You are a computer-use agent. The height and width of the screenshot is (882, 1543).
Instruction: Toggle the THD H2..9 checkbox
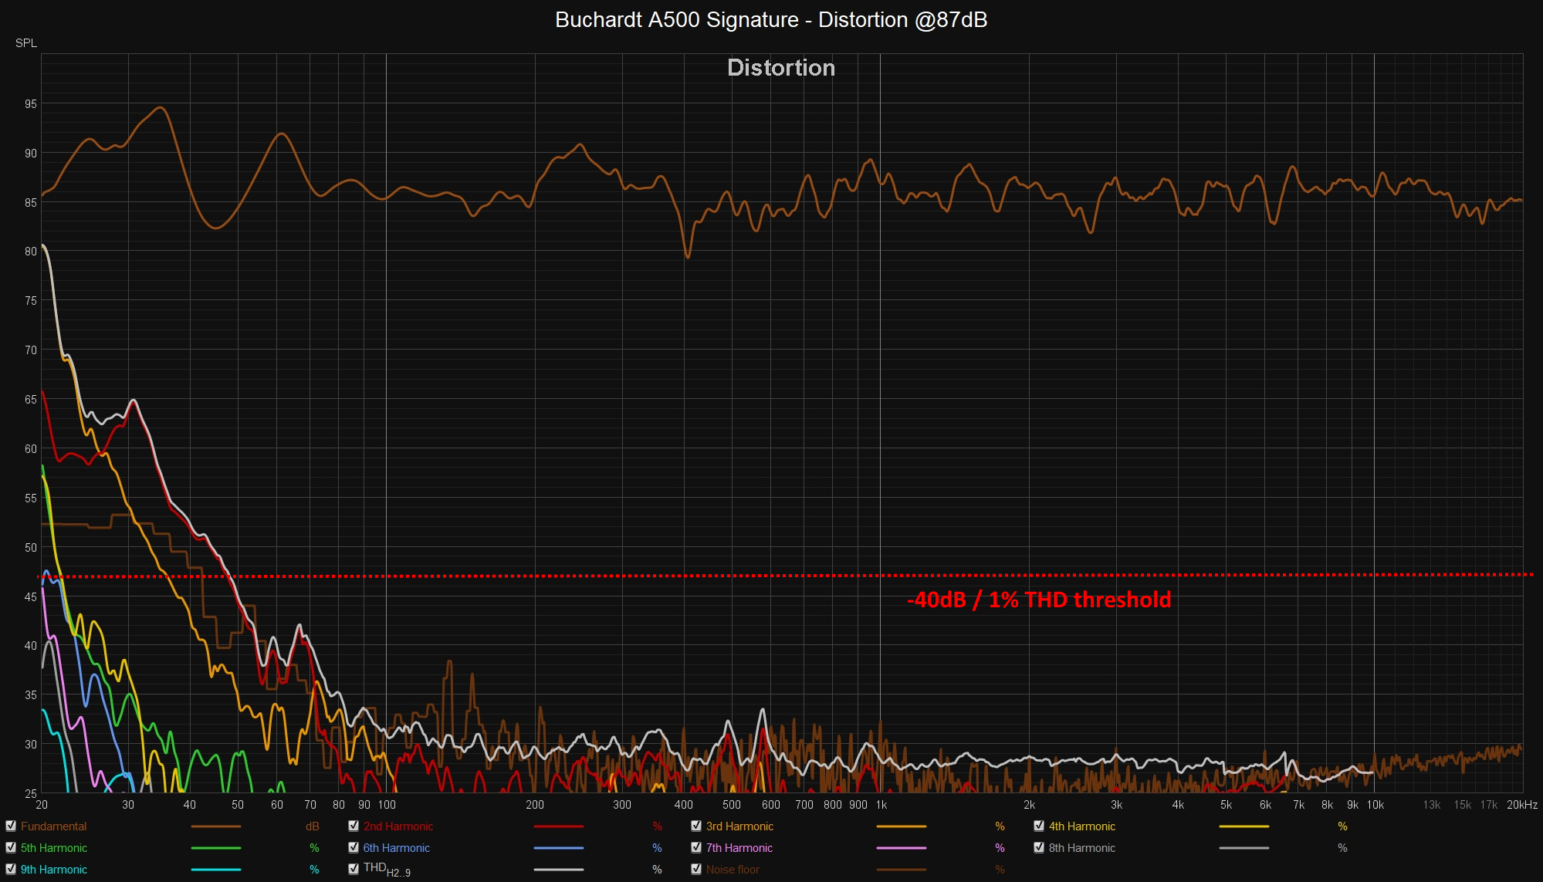[354, 869]
